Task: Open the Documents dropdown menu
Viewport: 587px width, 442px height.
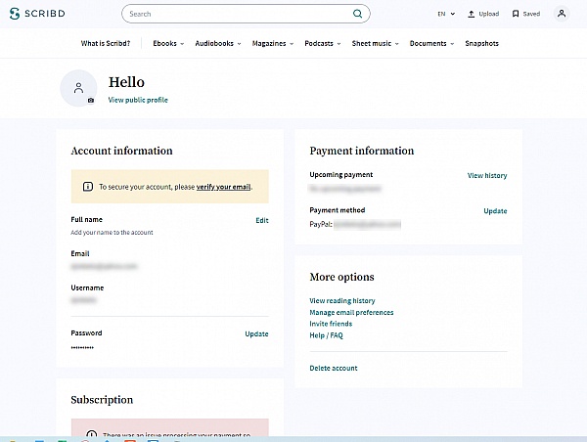Action: tap(431, 43)
